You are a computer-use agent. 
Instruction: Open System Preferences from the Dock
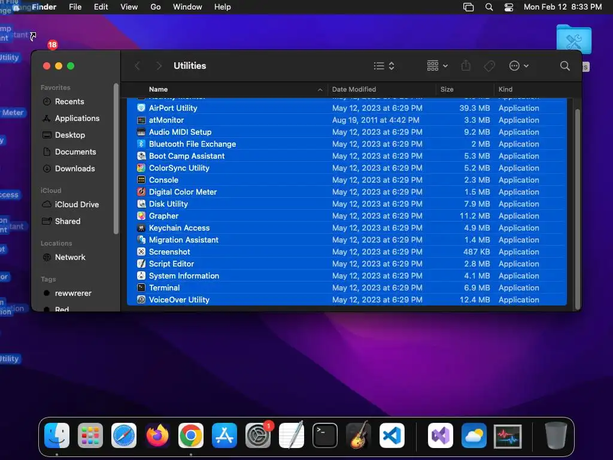tap(258, 435)
